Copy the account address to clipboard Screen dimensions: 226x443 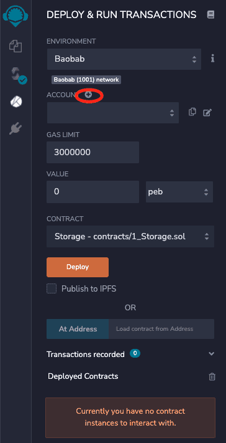point(192,112)
